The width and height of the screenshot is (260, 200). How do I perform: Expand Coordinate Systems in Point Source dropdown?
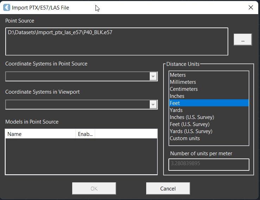(x=153, y=76)
